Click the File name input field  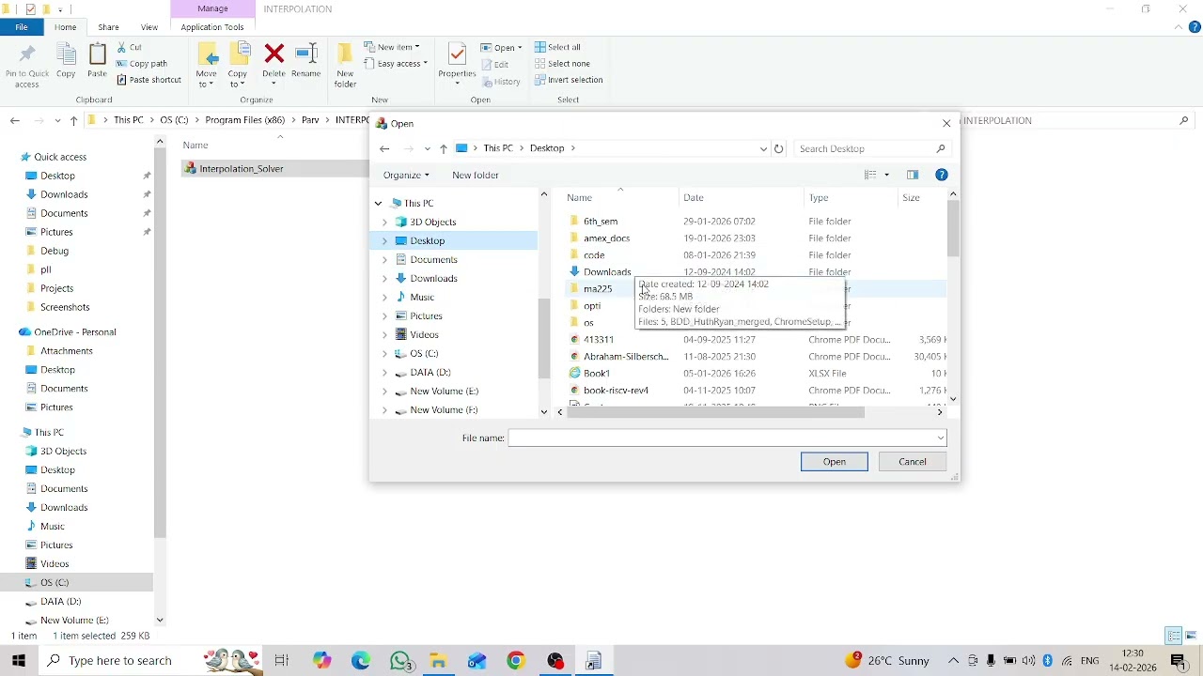pos(722,438)
